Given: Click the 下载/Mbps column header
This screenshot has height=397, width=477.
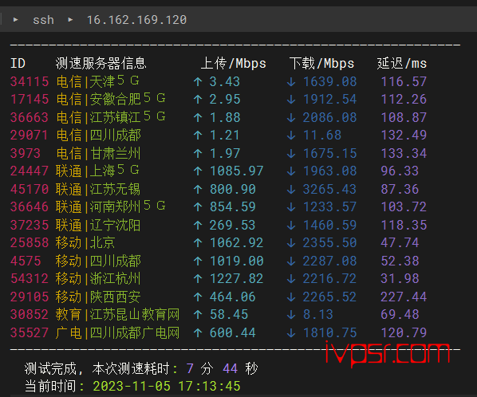Looking at the screenshot, I should click(321, 64).
